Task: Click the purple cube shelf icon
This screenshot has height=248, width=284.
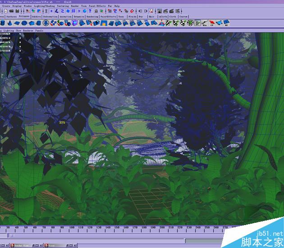Action: point(75,23)
